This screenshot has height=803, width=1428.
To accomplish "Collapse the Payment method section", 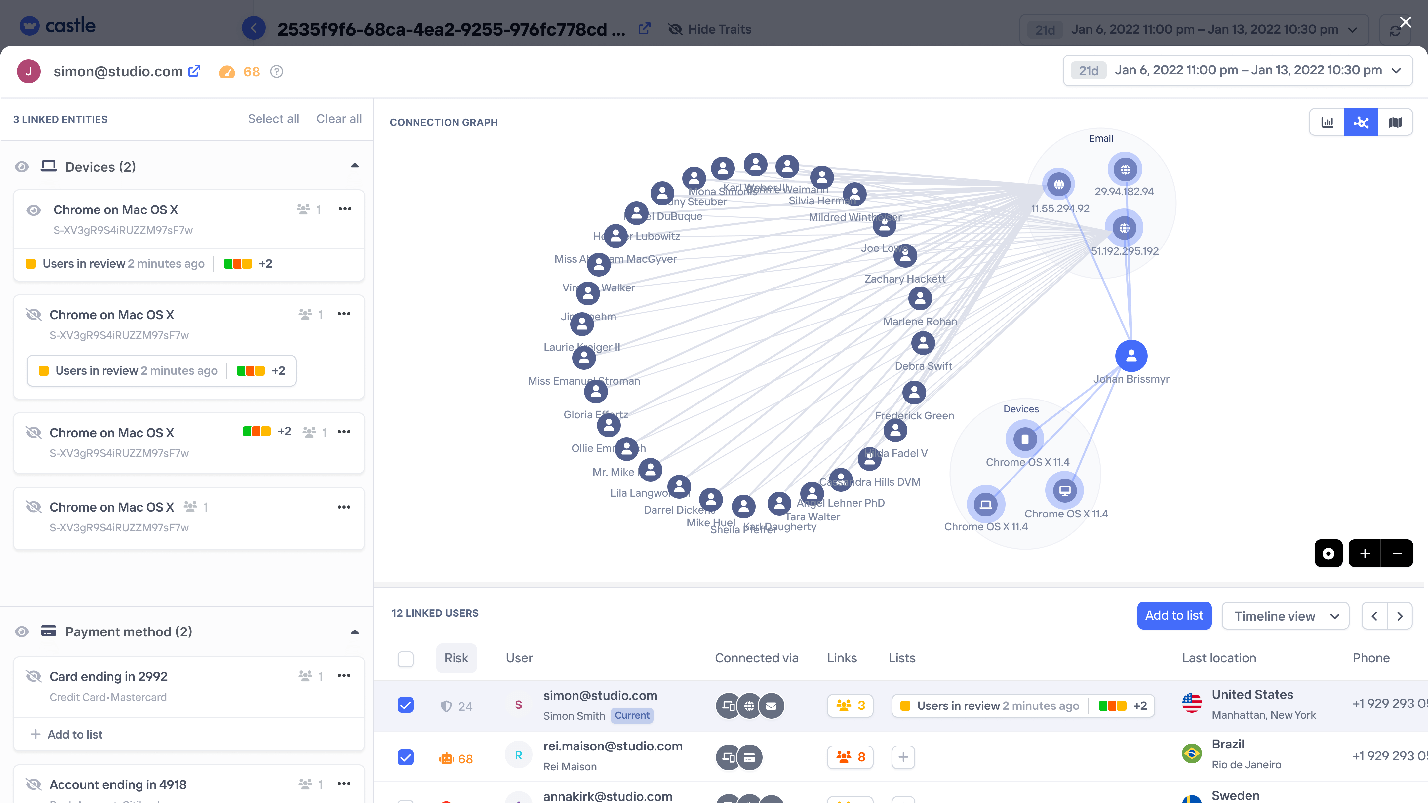I will pos(355,632).
